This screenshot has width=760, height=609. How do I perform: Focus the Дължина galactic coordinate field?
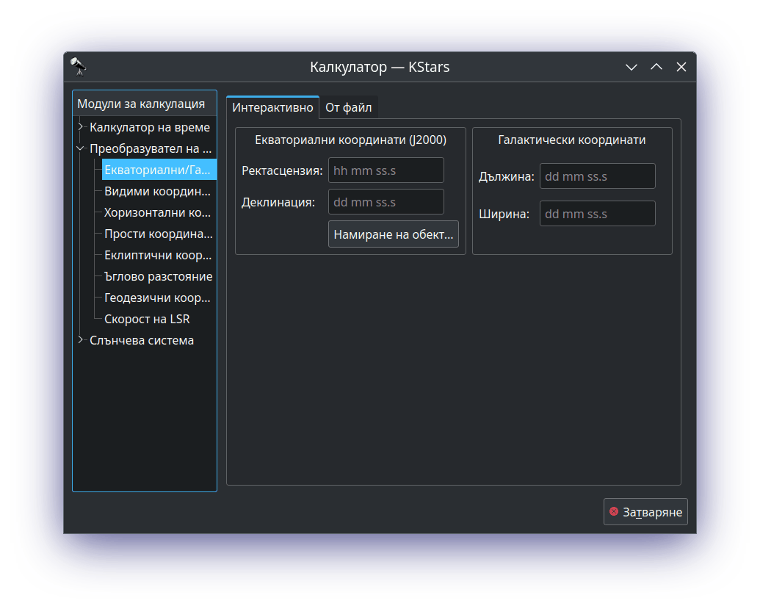(597, 176)
